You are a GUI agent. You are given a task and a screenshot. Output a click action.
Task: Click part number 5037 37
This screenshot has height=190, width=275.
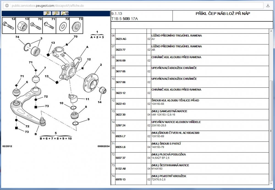[120, 158]
